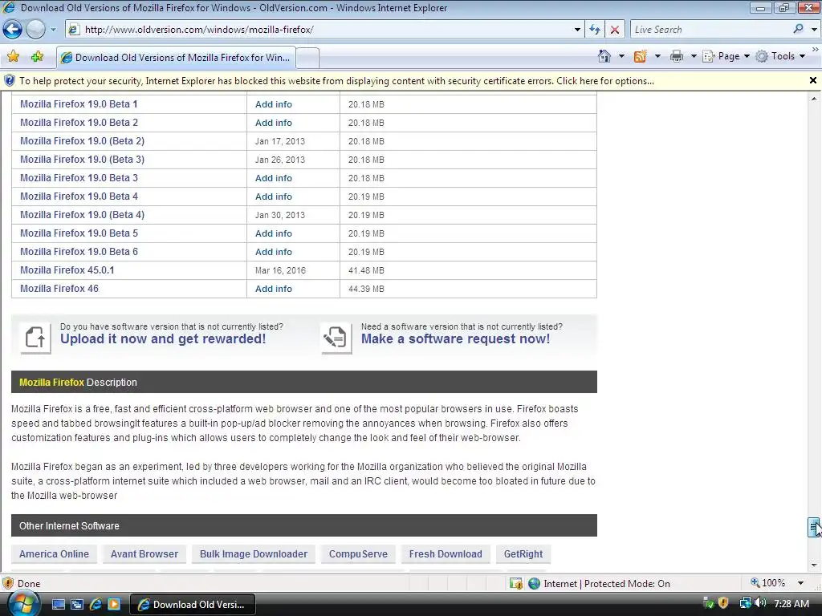Open the search provider dropdown arrow
This screenshot has width=822, height=616.
click(x=814, y=30)
